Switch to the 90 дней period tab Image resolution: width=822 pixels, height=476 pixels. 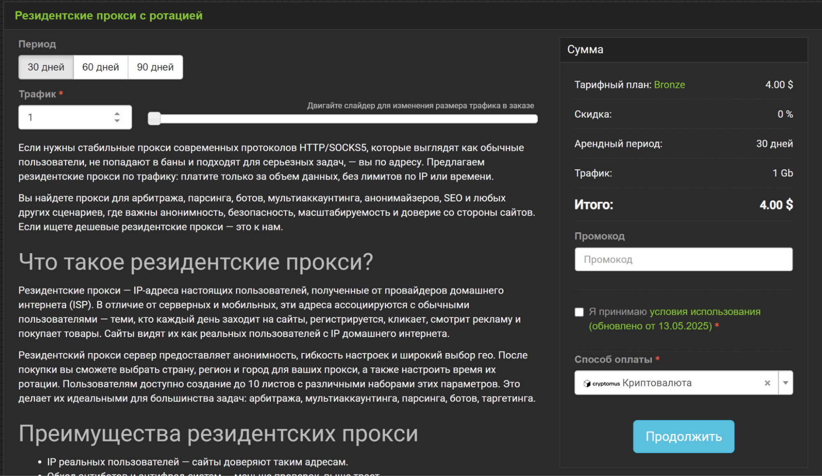tap(155, 67)
